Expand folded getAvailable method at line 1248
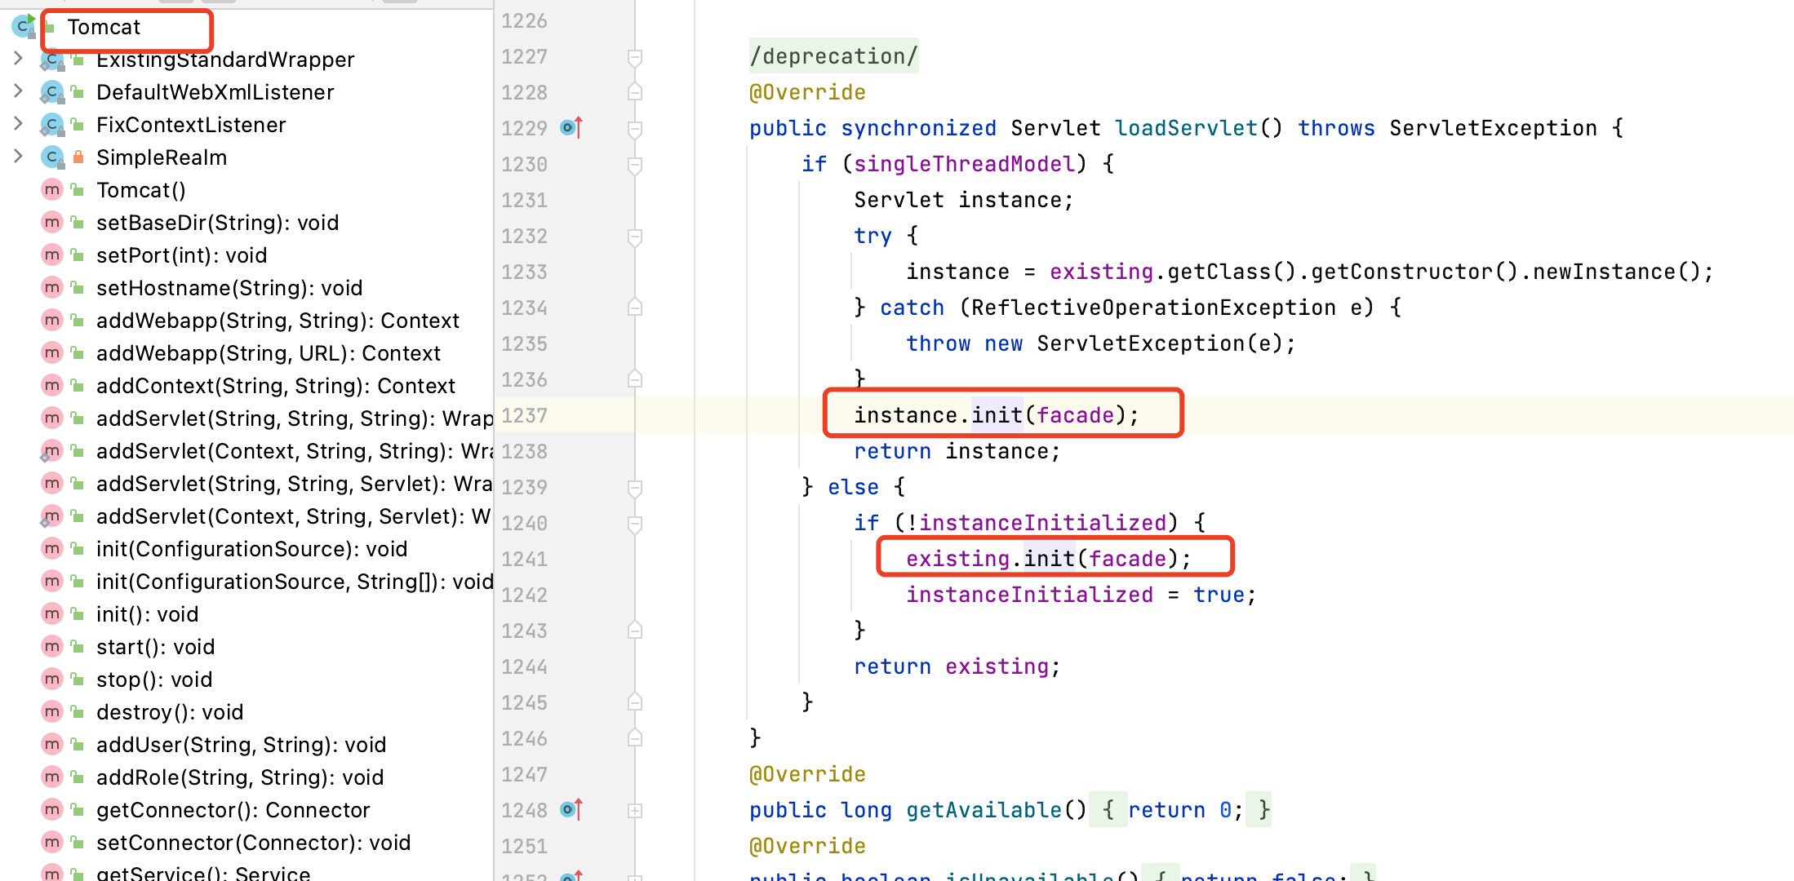 click(x=634, y=811)
